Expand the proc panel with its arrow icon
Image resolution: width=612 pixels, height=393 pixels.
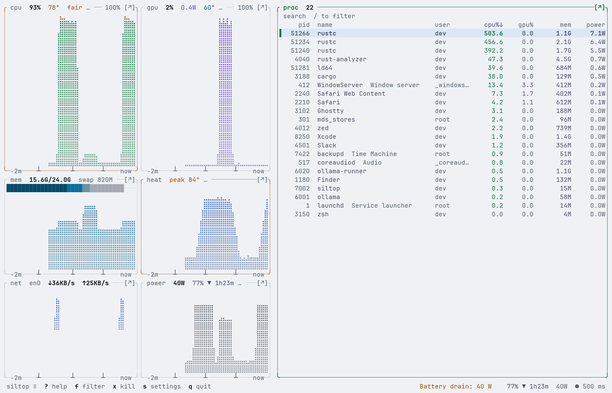(x=600, y=8)
